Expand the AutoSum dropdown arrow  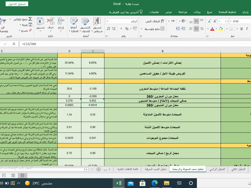click(x=10, y=19)
